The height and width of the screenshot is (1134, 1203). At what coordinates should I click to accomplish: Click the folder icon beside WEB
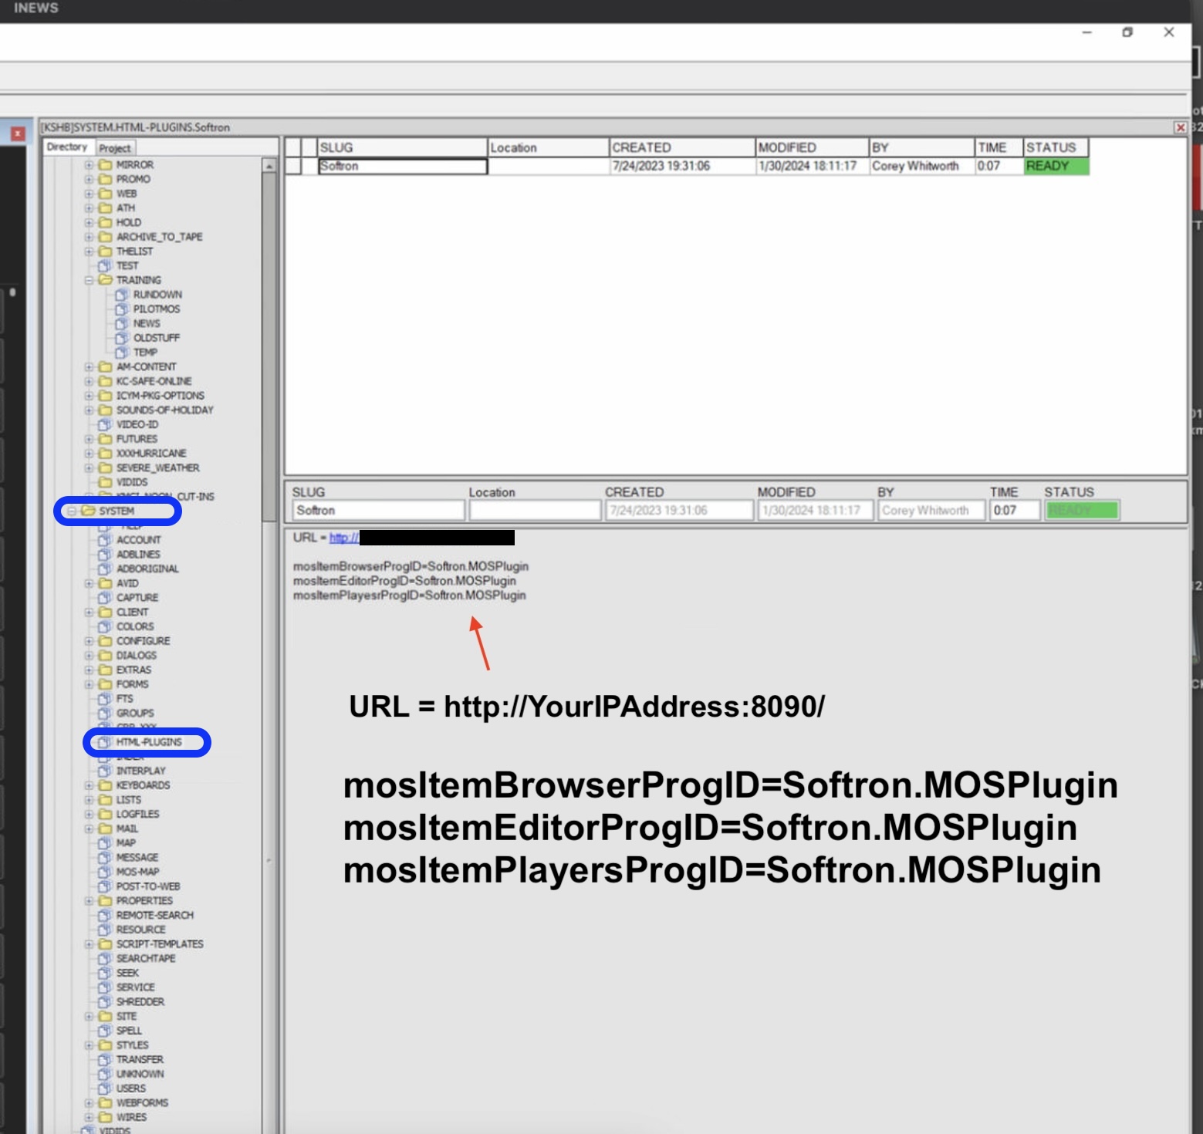(106, 194)
